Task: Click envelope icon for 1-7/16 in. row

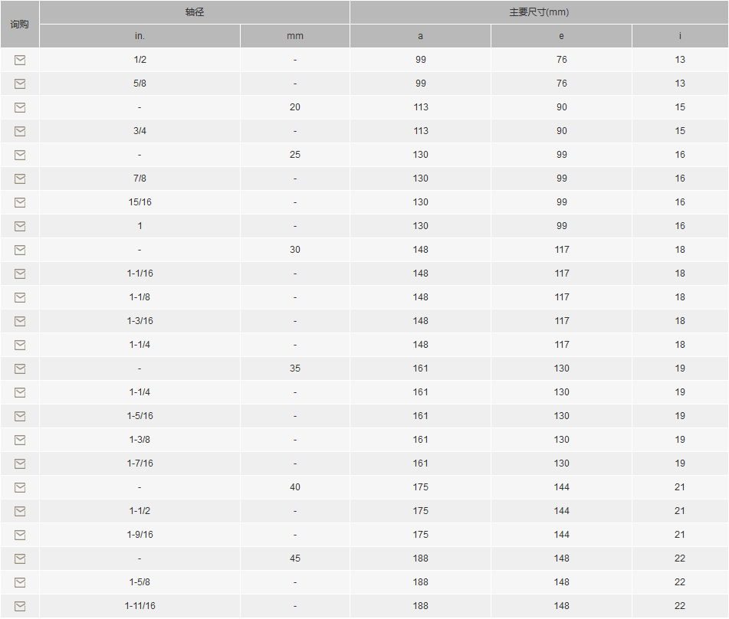Action: 20,463
